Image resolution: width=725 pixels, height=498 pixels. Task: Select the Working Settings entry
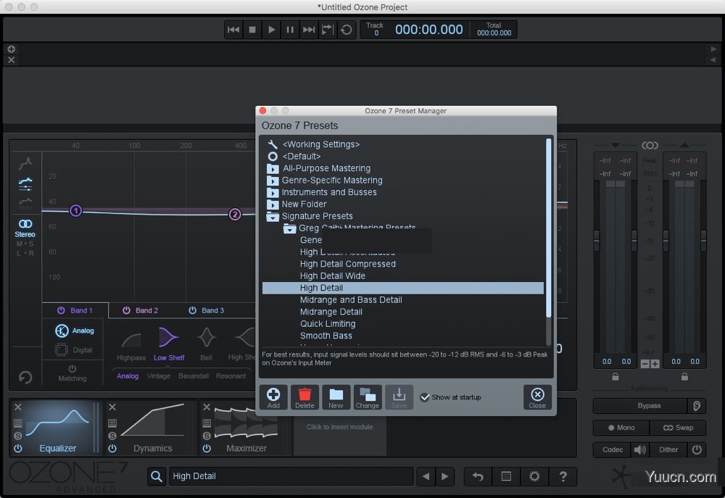tap(321, 144)
